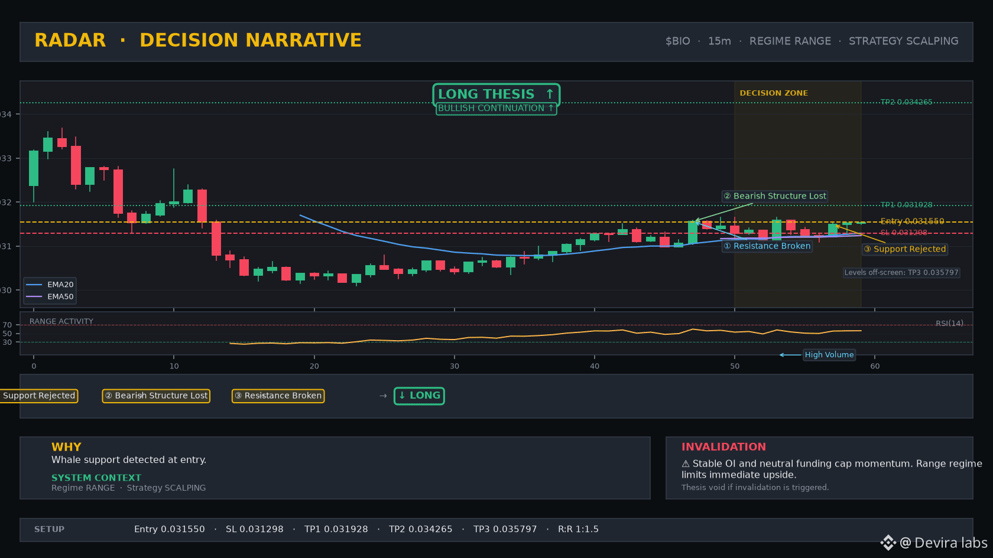The height and width of the screenshot is (558, 993).
Task: Click the Resistance Broken step chip
Action: pyautogui.click(x=278, y=396)
